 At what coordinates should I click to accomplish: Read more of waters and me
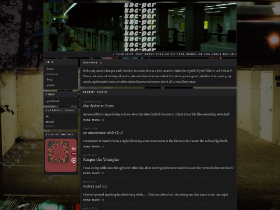click(x=94, y=200)
